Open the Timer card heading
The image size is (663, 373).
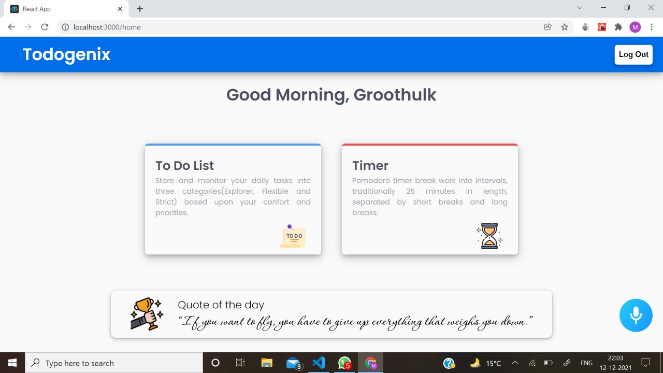(x=370, y=165)
